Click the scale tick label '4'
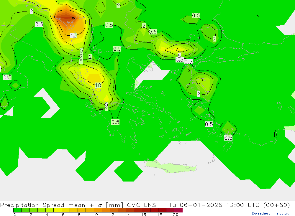Image resolution: width=295 pixels, height=216 pixels. coord(47,215)
